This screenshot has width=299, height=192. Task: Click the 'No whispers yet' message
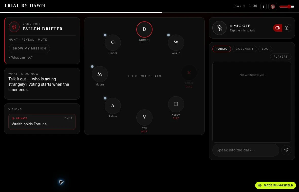252,75
